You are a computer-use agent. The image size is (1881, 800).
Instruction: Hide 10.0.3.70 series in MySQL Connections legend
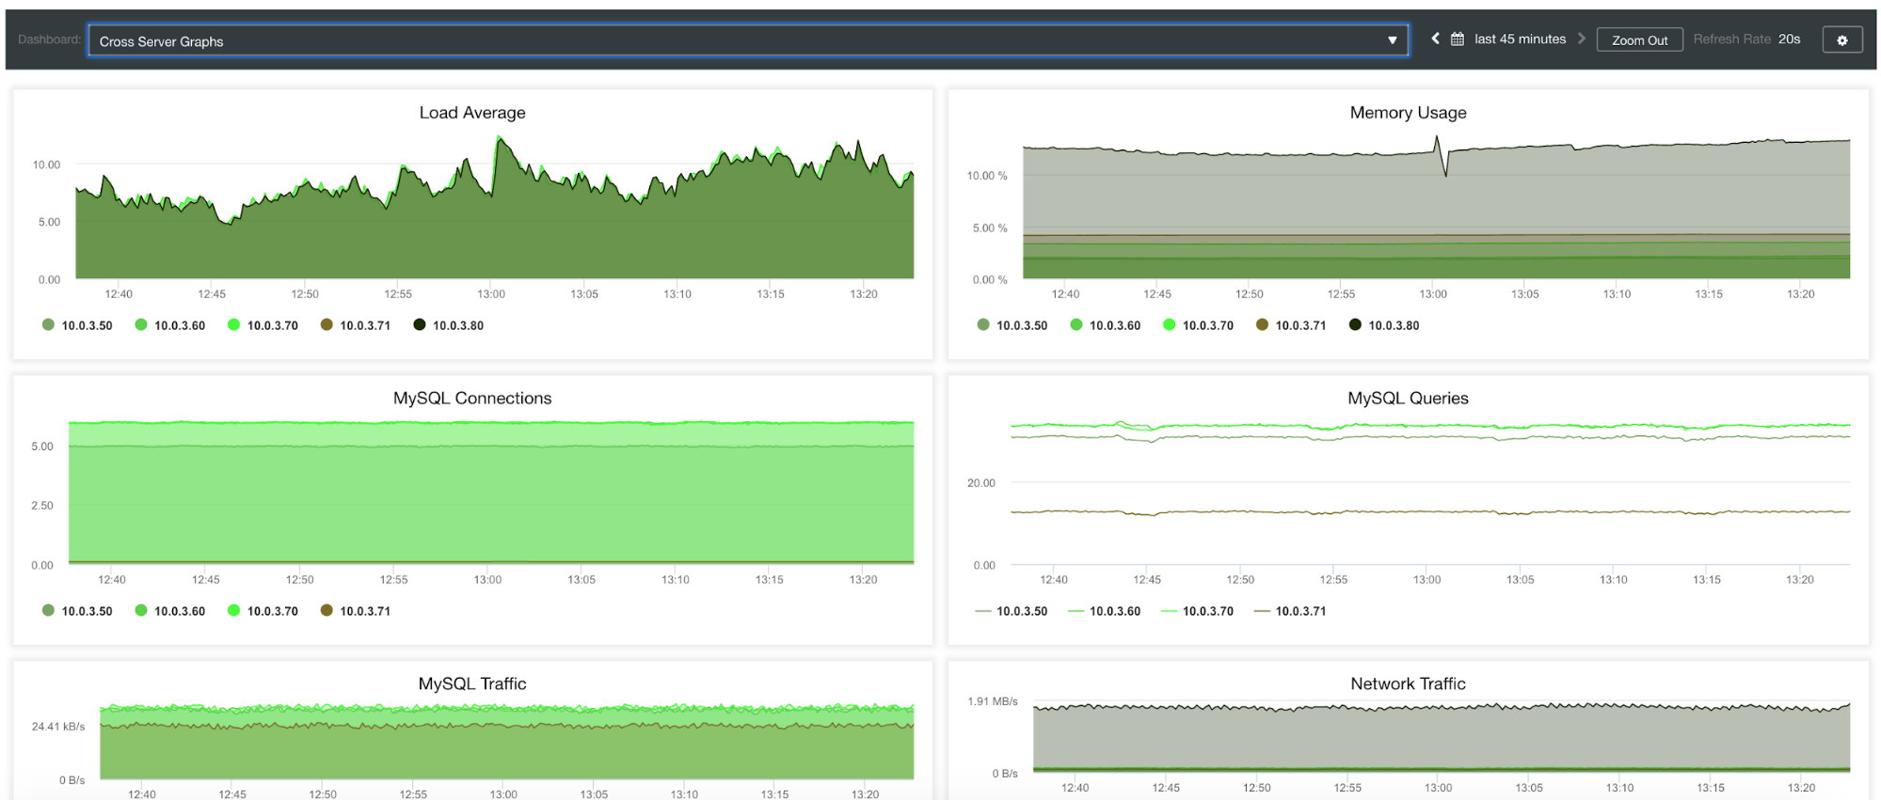tap(263, 611)
